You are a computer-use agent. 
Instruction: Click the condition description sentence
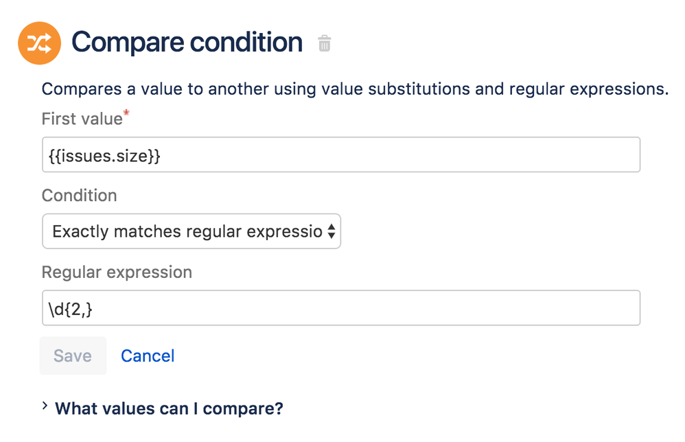click(x=355, y=89)
